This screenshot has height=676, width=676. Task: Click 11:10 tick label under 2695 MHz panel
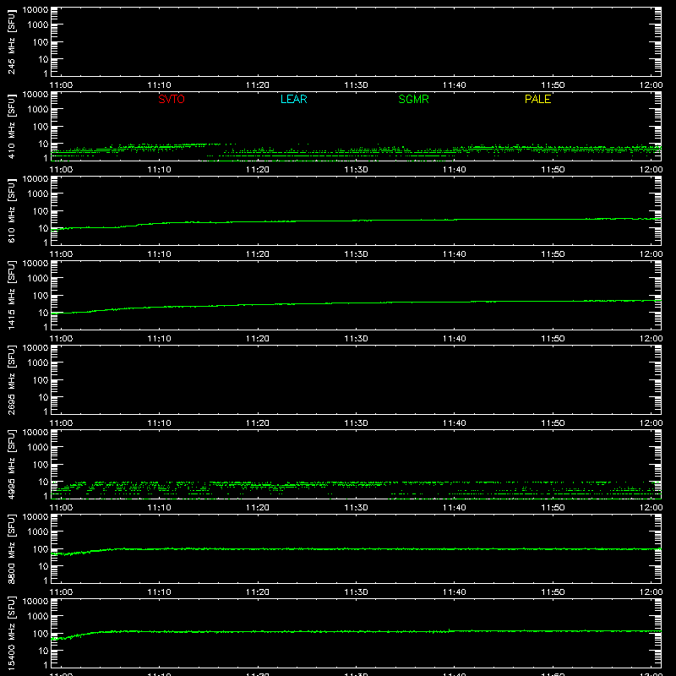159,423
